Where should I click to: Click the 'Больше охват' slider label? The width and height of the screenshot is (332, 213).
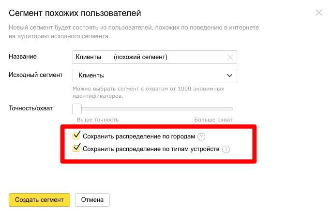[x=213, y=120]
